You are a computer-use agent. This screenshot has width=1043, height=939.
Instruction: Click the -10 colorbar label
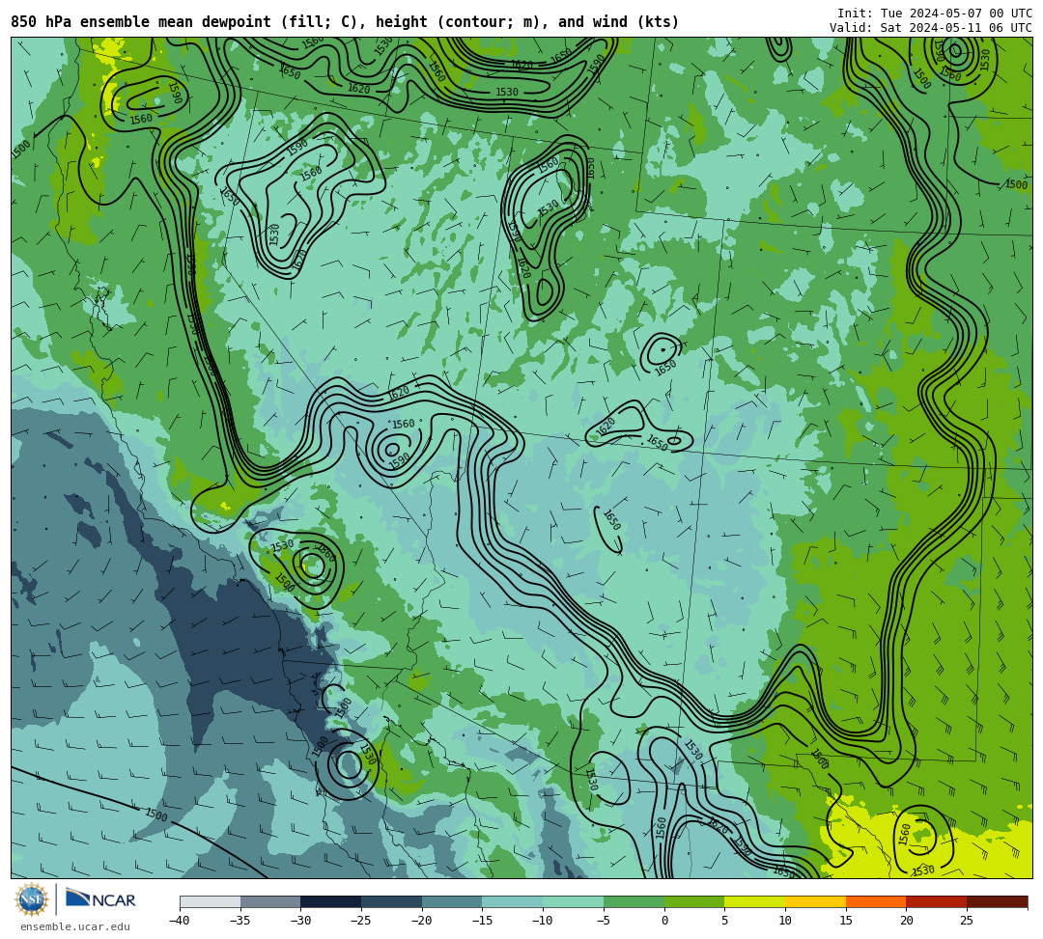pos(542,921)
